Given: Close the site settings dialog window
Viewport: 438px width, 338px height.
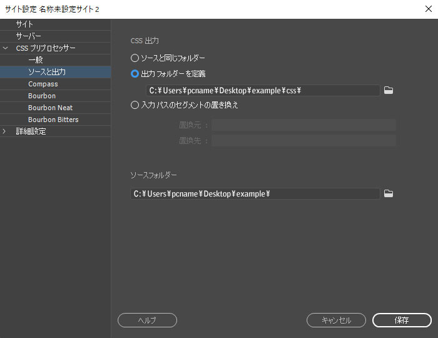Looking at the screenshot, I should 426,9.
